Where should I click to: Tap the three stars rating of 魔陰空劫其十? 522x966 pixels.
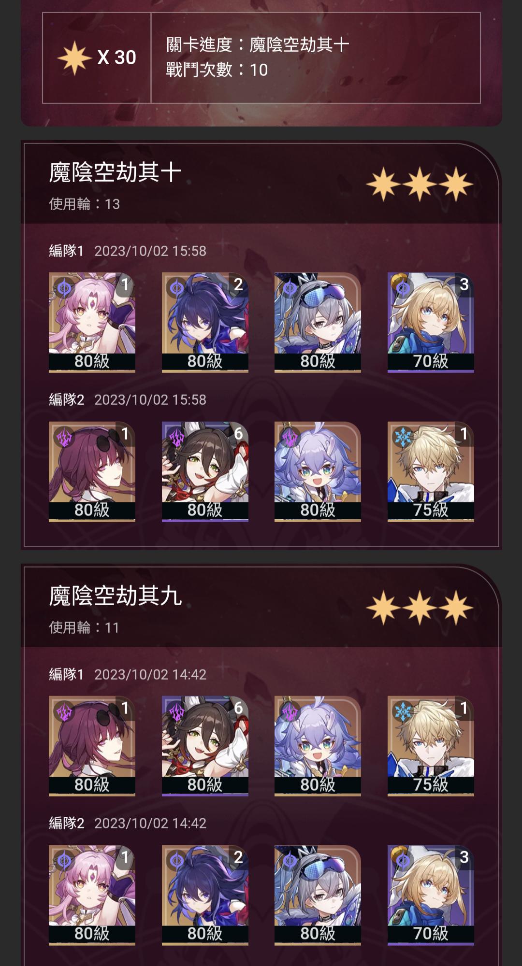420,184
